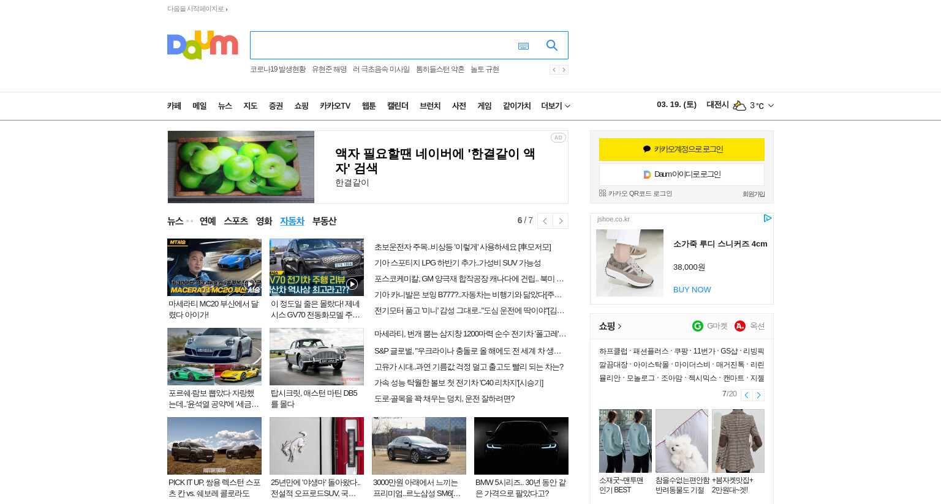Expand the weather dropdown arrow
The image size is (941, 504).
[x=771, y=106]
